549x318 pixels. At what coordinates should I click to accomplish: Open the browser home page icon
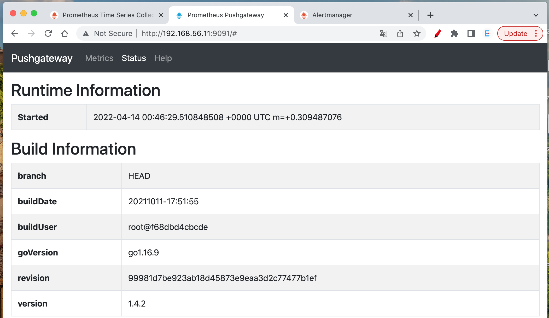[65, 33]
